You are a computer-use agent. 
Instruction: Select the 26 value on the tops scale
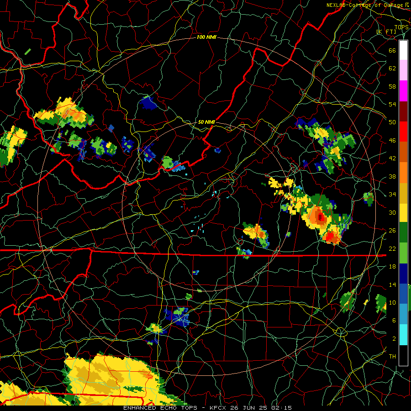point(392,231)
